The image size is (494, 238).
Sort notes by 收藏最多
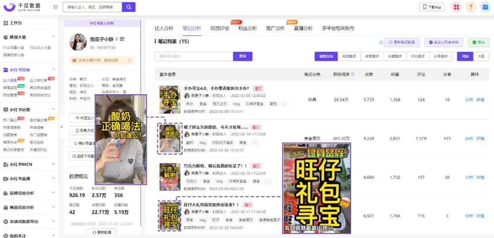point(395,56)
